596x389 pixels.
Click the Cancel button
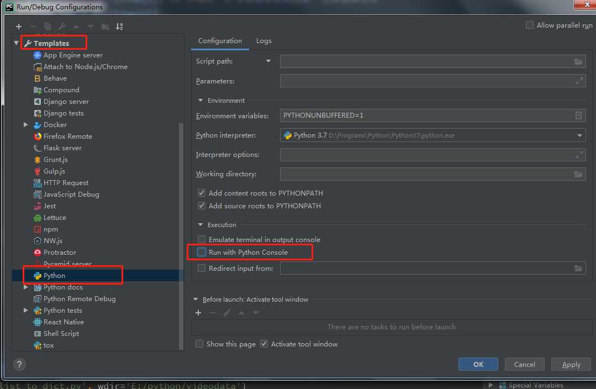click(525, 364)
